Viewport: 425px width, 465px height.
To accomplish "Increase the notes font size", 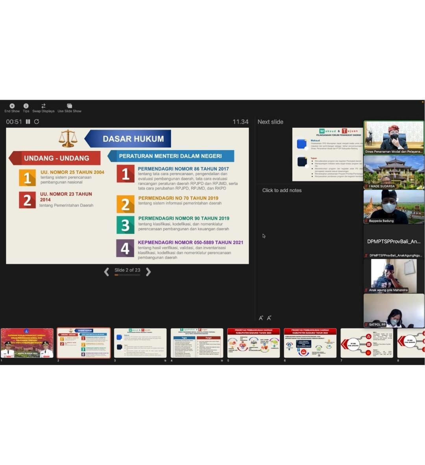I will (261, 318).
